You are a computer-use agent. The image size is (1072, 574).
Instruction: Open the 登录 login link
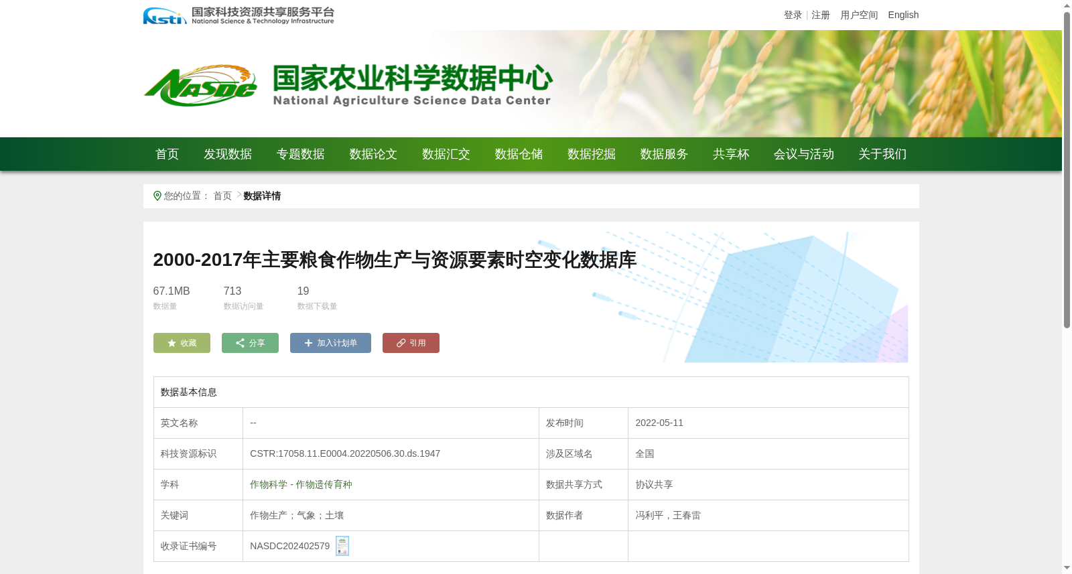[x=793, y=15]
